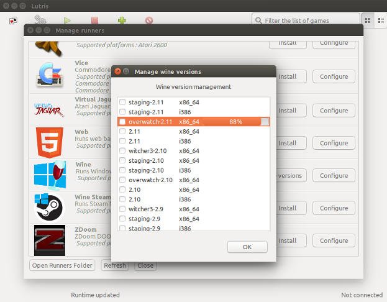Click the search magnifier icon in filter box

pos(258,21)
